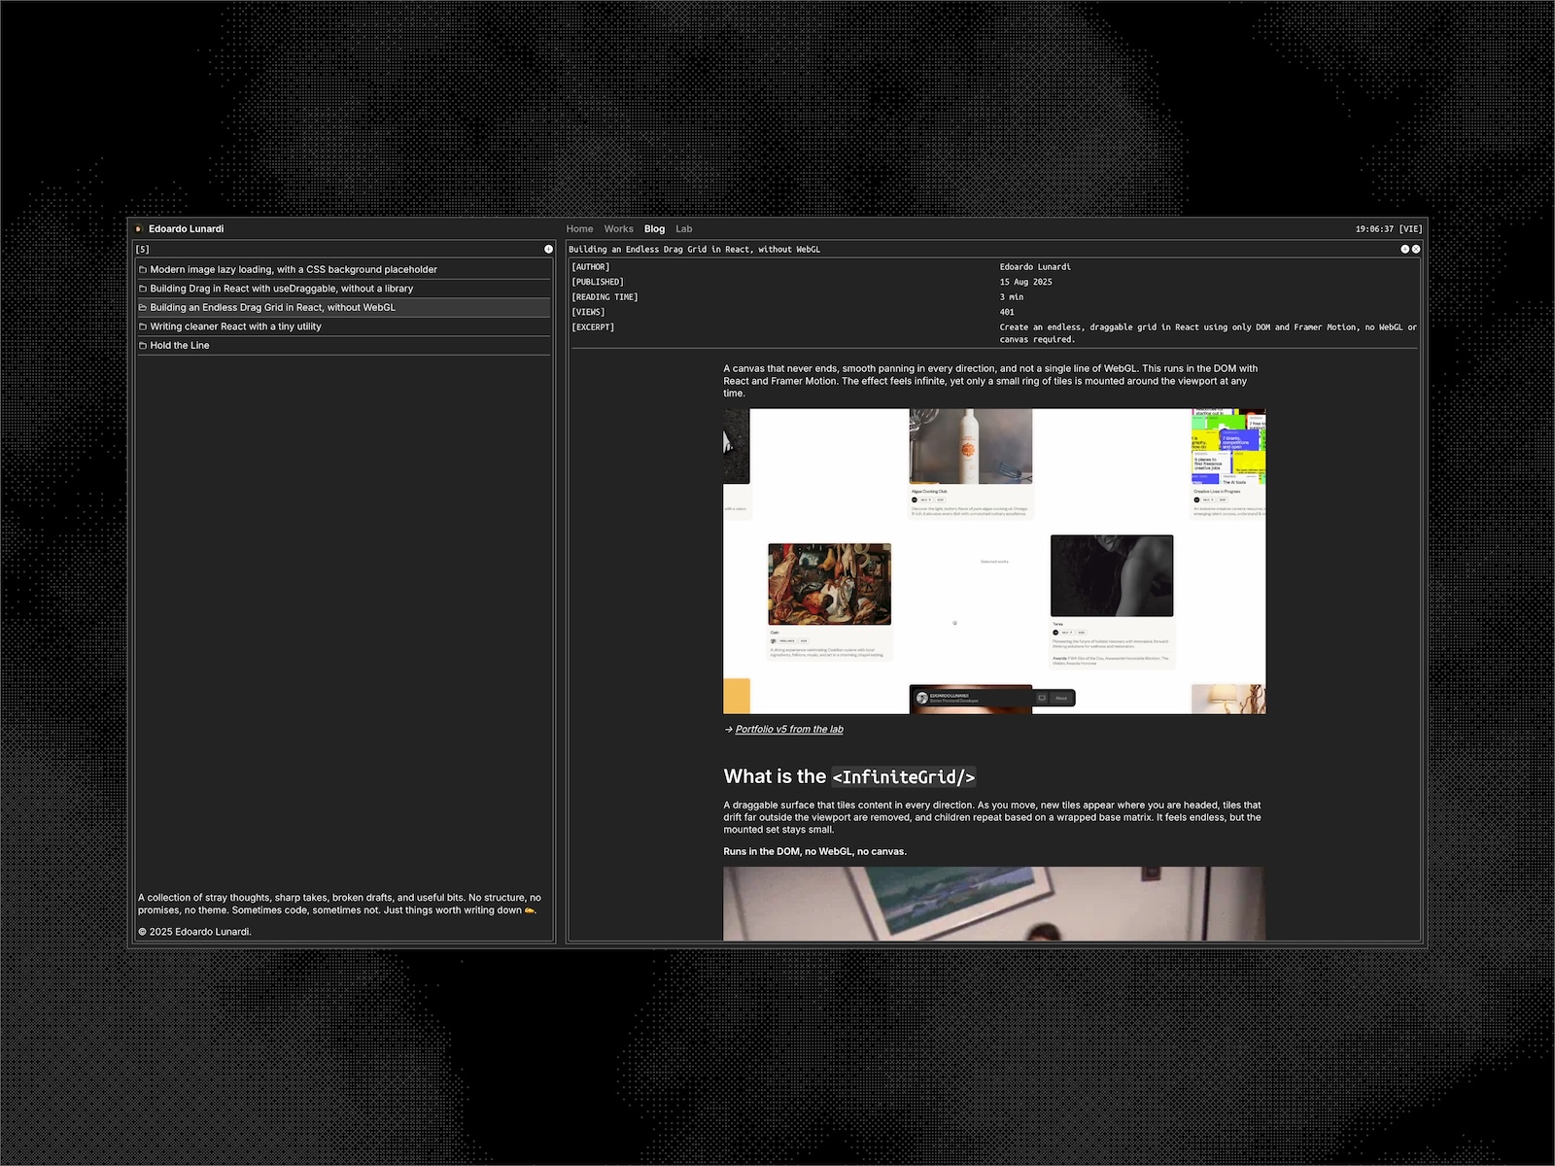Click the infinite grid preview image
This screenshot has width=1555, height=1166.
pos(993,561)
